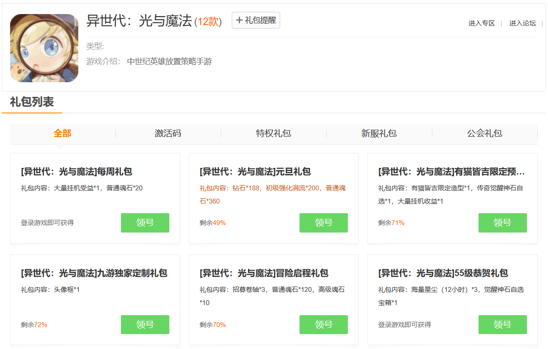The width and height of the screenshot is (548, 349).
Task: Open the 元旦礼包 title link
Action: point(255,172)
